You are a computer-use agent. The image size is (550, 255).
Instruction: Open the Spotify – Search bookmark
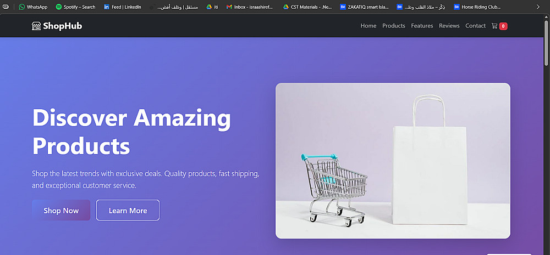[x=76, y=7]
